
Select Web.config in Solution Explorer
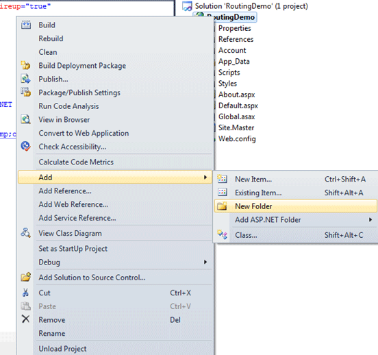tap(237, 138)
